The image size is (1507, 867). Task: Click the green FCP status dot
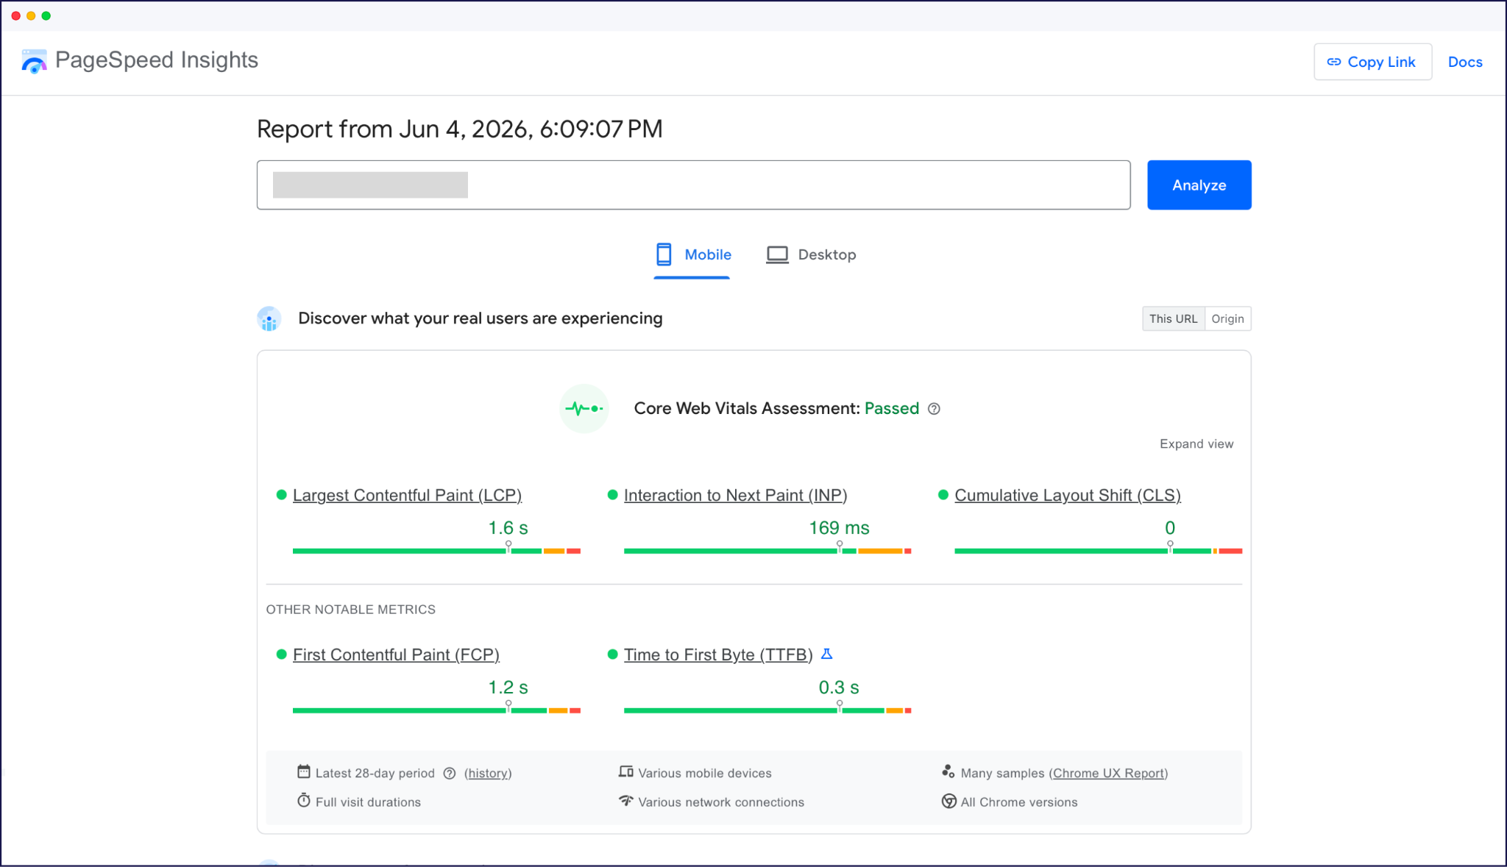(281, 654)
